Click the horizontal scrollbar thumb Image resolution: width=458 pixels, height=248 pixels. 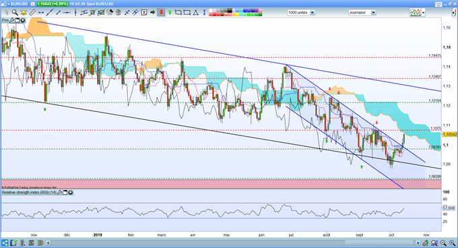[x=379, y=243]
